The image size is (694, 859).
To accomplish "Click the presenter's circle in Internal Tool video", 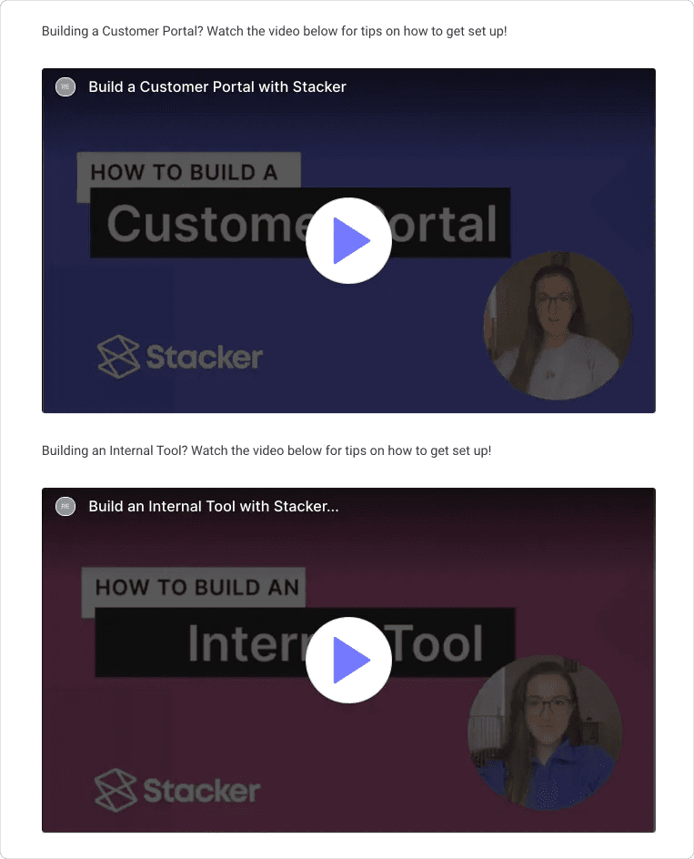I will [x=546, y=733].
